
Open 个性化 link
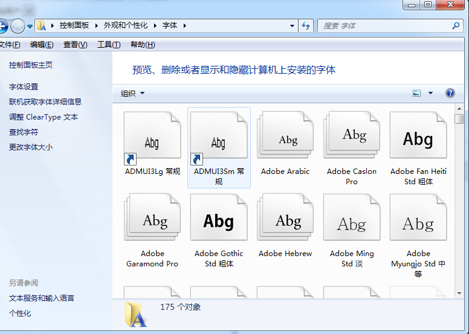pyautogui.click(x=20, y=313)
